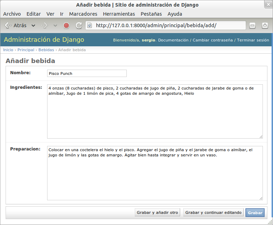Open the Pestañas menu
The height and width of the screenshot is (225, 273).
(x=151, y=14)
